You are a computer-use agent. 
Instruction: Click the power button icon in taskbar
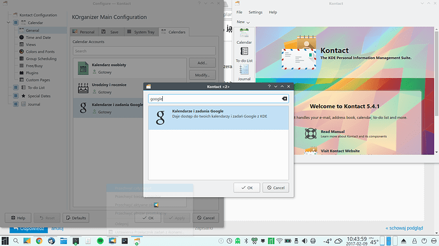pyautogui.click(x=424, y=241)
